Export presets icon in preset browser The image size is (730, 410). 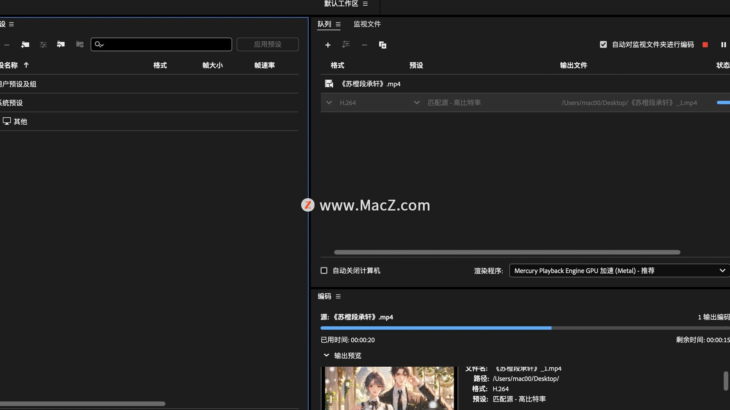[80, 44]
